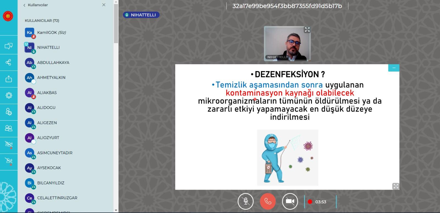Make the presentation slide fullscreen

[x=395, y=186]
